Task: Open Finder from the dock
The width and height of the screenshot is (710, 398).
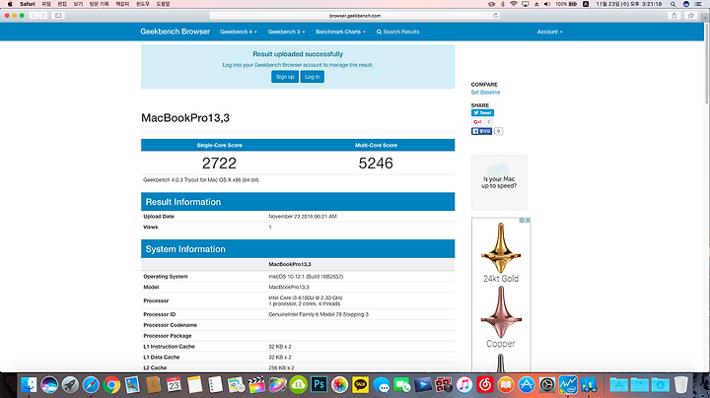Action: coord(29,385)
